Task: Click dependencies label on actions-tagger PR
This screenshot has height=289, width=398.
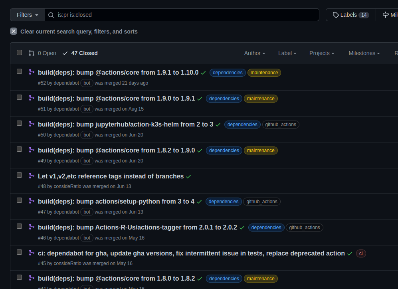Action: click(x=266, y=228)
